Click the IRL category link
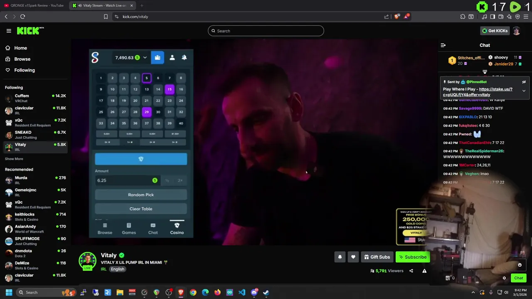The height and width of the screenshot is (299, 532). [103, 269]
